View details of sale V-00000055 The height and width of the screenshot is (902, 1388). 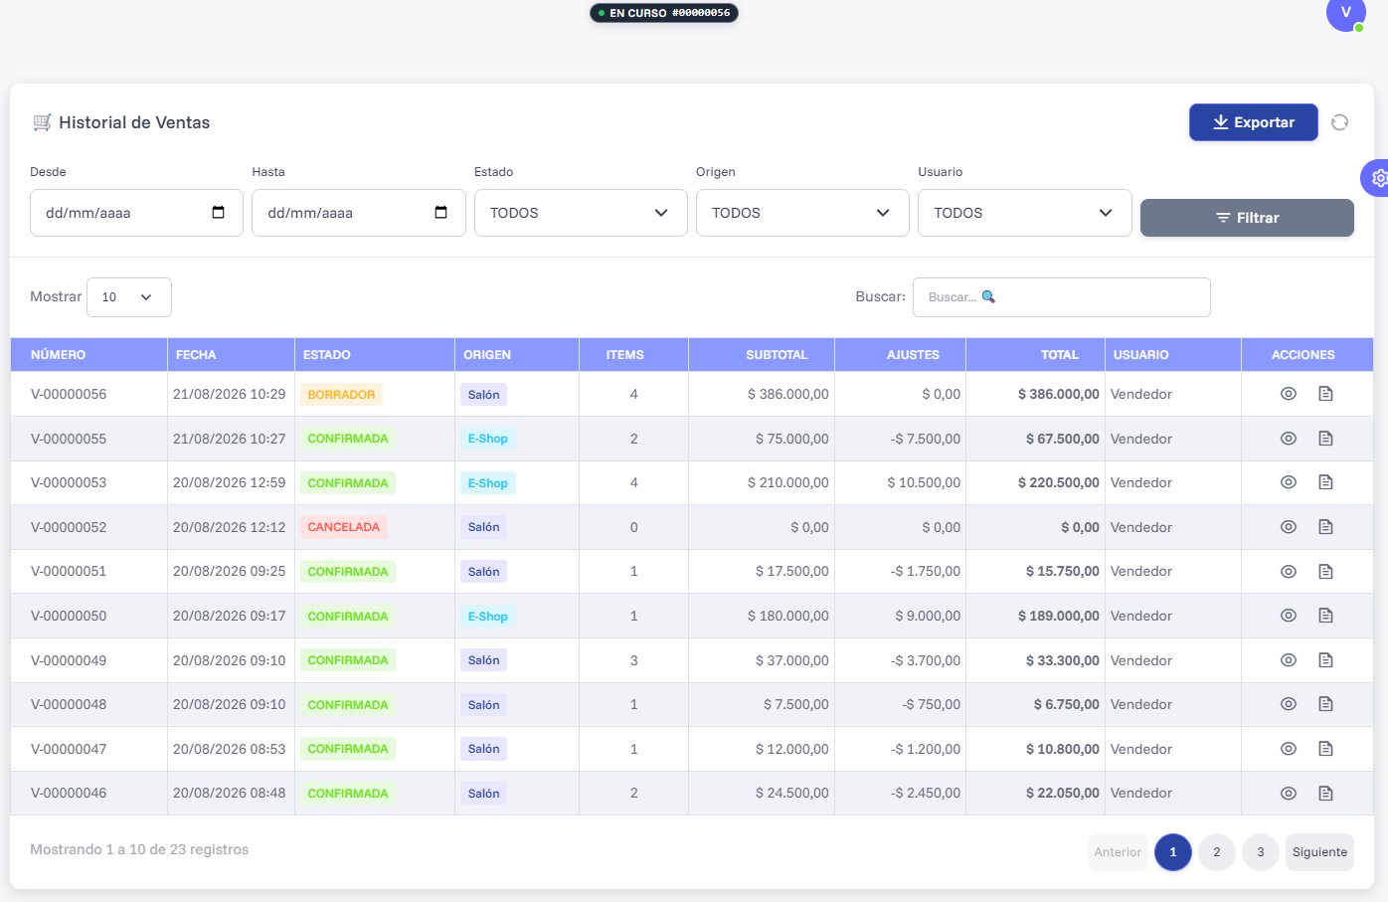coord(1289,439)
